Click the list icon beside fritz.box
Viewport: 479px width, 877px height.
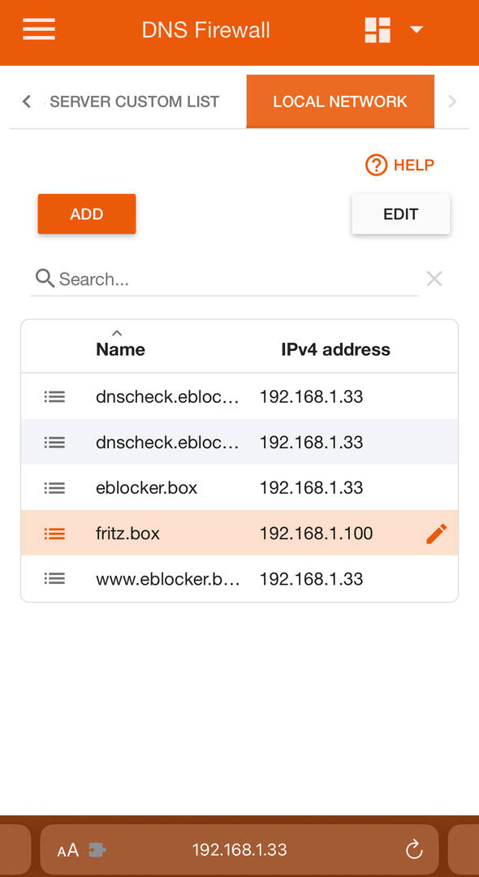click(x=54, y=534)
